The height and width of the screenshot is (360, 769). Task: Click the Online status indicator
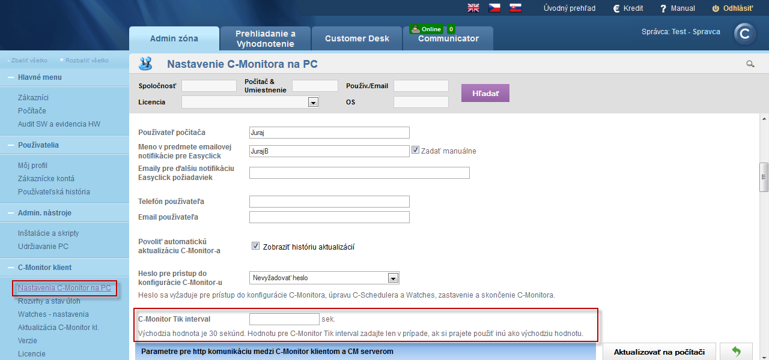[427, 29]
